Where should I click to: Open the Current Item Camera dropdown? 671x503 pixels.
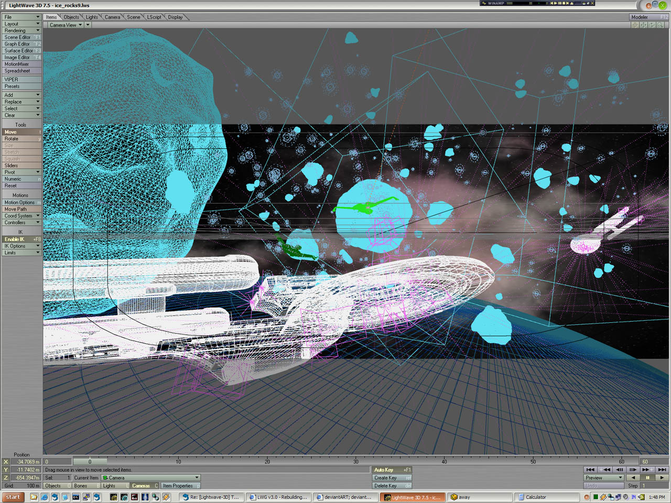click(x=150, y=478)
